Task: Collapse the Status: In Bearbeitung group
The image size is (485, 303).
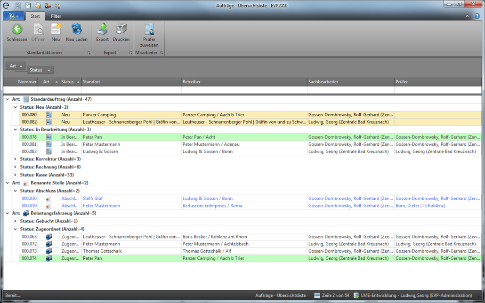Action: [15, 129]
